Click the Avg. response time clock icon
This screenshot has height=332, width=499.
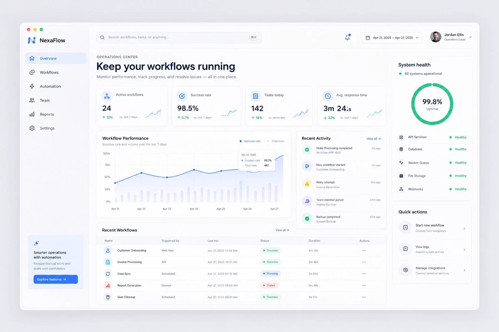(x=328, y=96)
